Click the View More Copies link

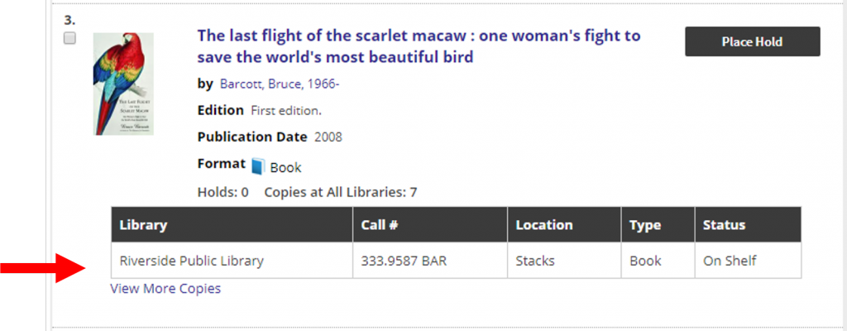(165, 289)
